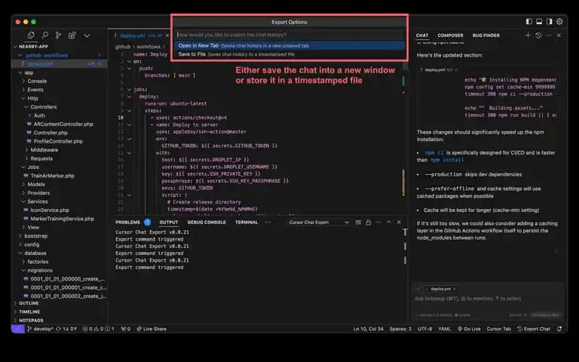Switch to OUTPUT panel tab

click(169, 222)
